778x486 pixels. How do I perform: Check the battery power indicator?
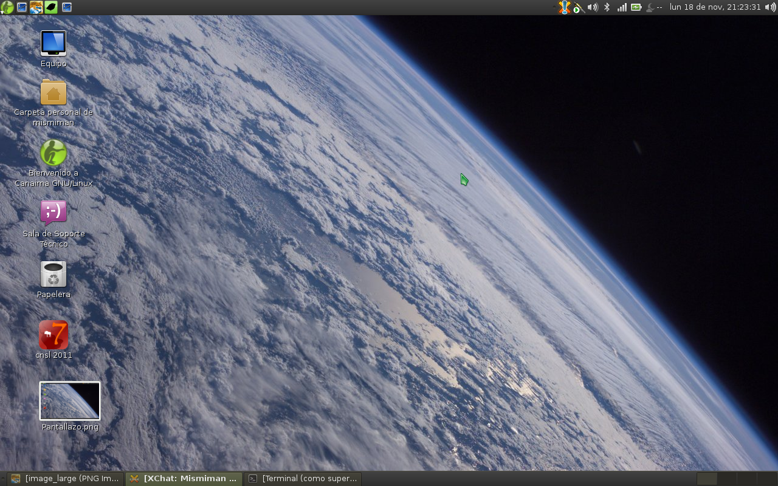coord(636,7)
